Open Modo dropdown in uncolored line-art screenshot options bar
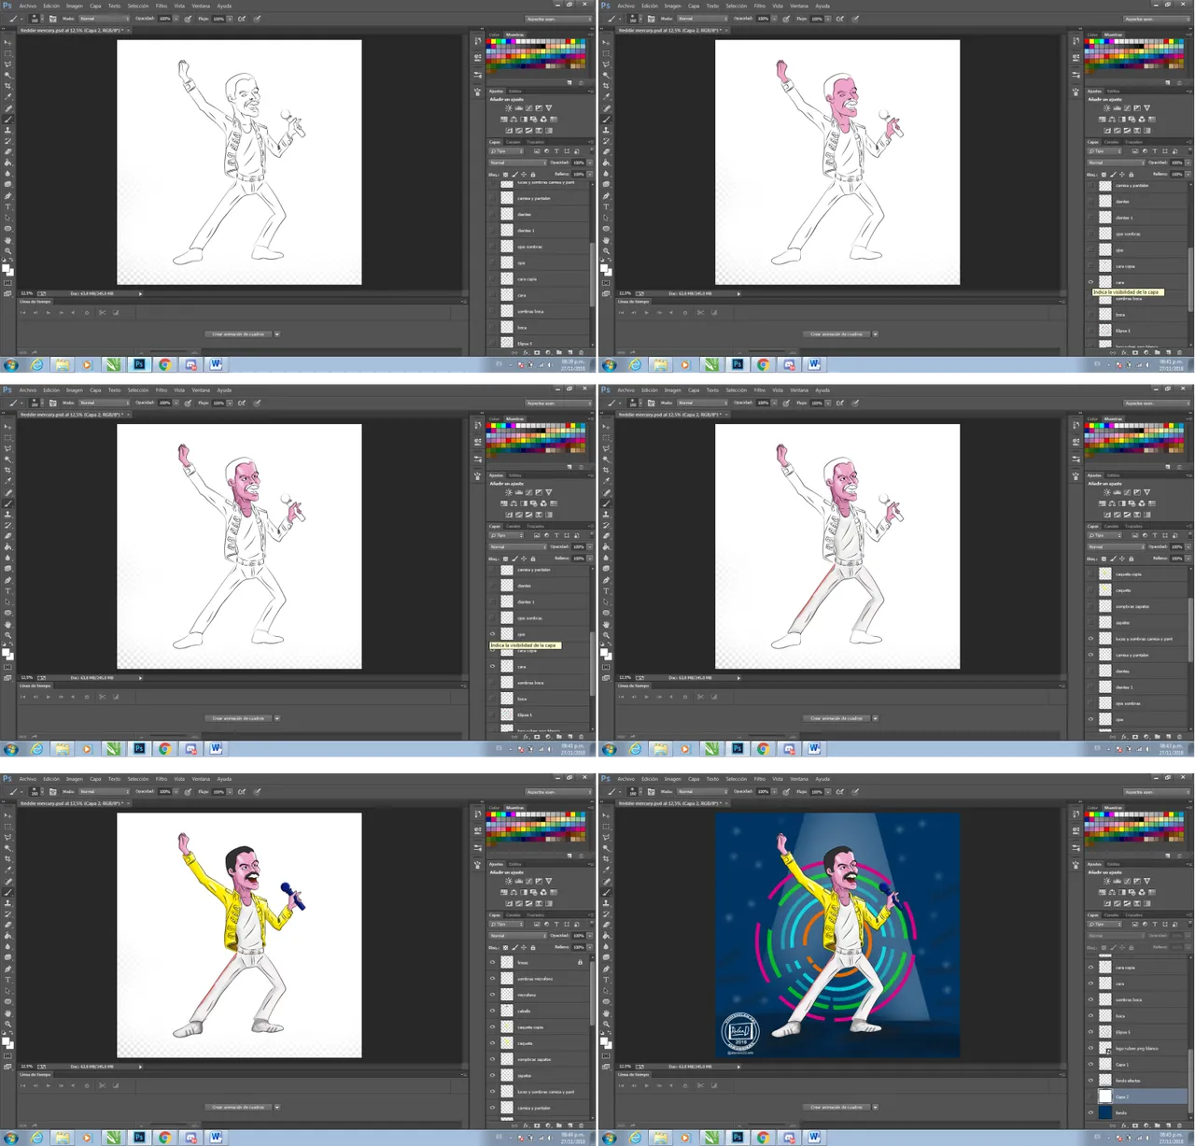Screen dimensions: 1195x1146 [x=105, y=19]
